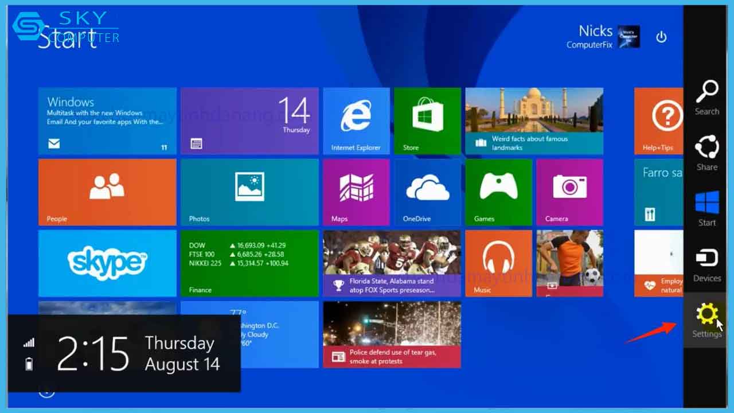Open the Music tile
This screenshot has height=413, width=734.
(x=498, y=263)
